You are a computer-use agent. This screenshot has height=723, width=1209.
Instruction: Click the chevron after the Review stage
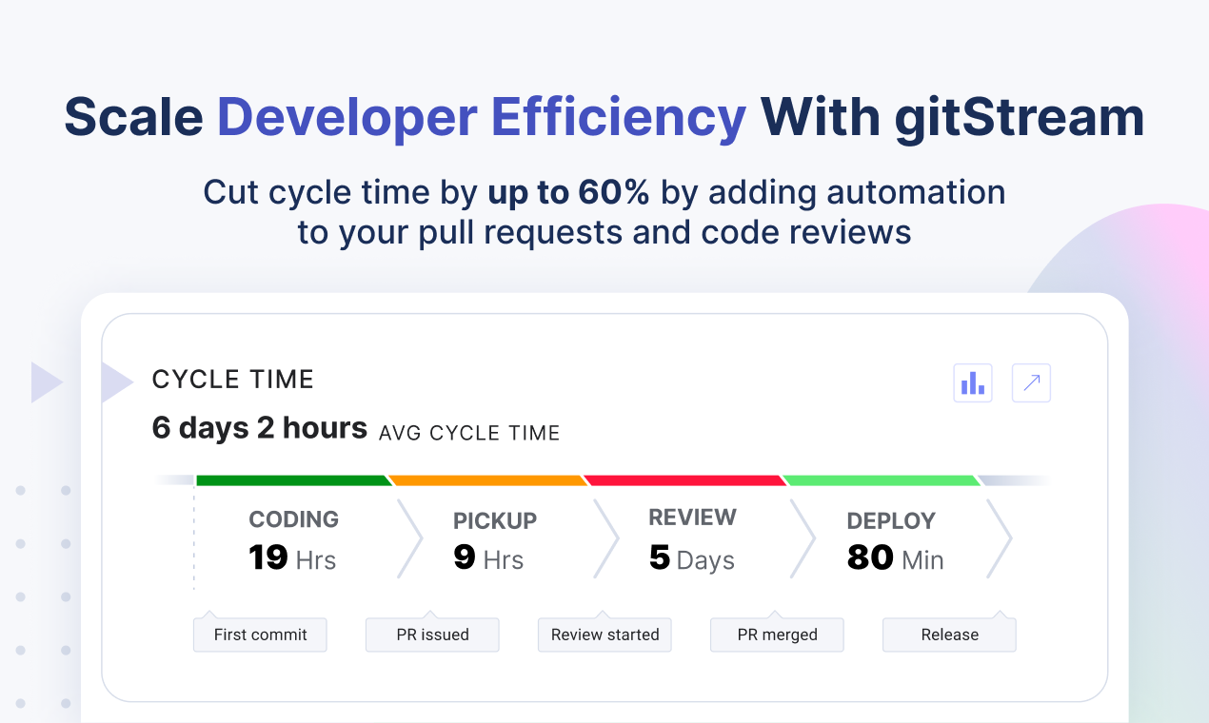pos(803,537)
